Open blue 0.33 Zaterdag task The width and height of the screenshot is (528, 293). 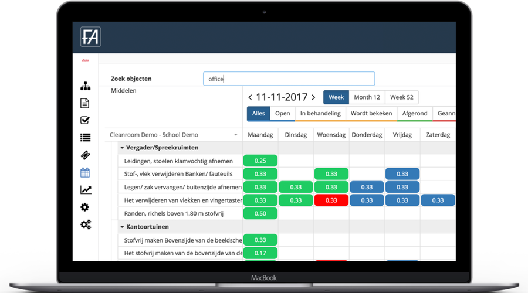(438, 200)
